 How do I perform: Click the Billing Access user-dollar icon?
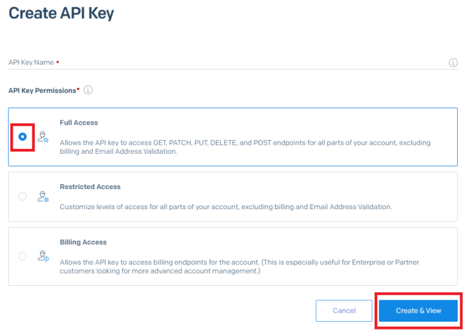point(43,256)
